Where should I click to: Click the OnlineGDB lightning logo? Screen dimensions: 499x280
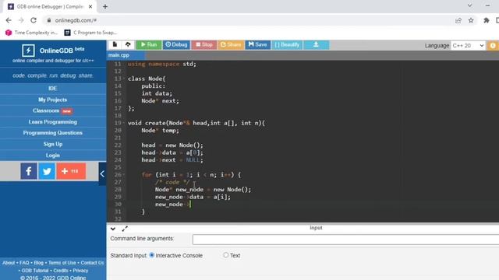pyautogui.click(x=28, y=51)
